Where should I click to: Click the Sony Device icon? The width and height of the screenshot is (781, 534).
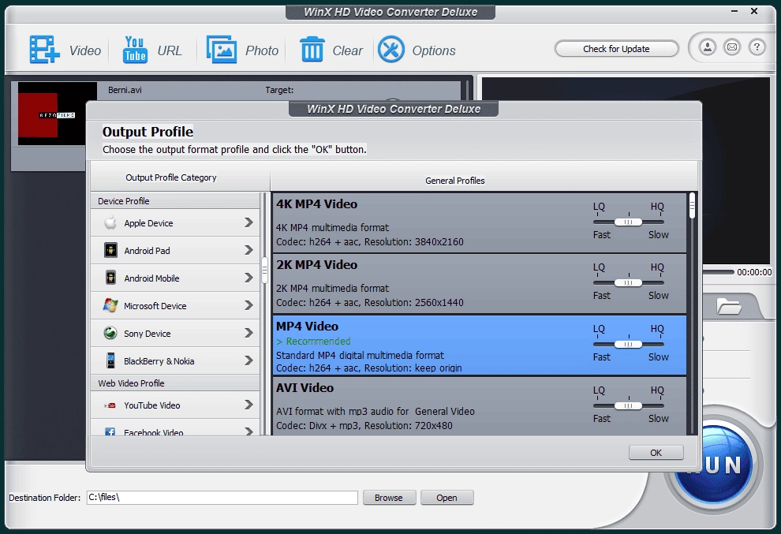pyautogui.click(x=110, y=333)
